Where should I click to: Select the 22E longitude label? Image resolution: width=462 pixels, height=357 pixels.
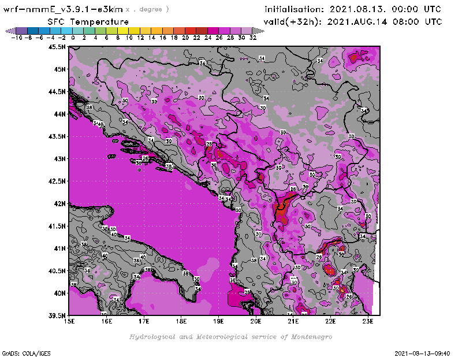(x=330, y=321)
